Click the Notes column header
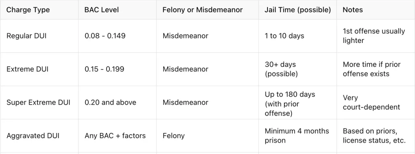Viewport: 415px width, 154px height. tap(353, 10)
